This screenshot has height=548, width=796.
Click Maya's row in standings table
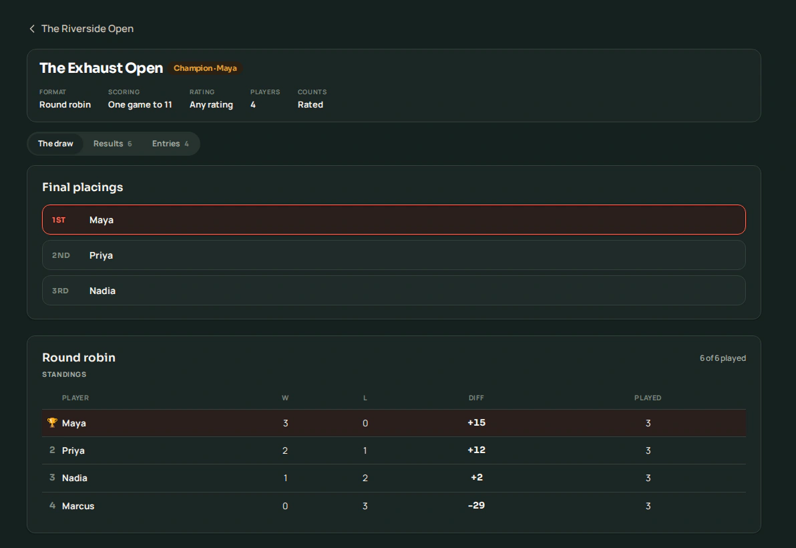click(x=394, y=423)
